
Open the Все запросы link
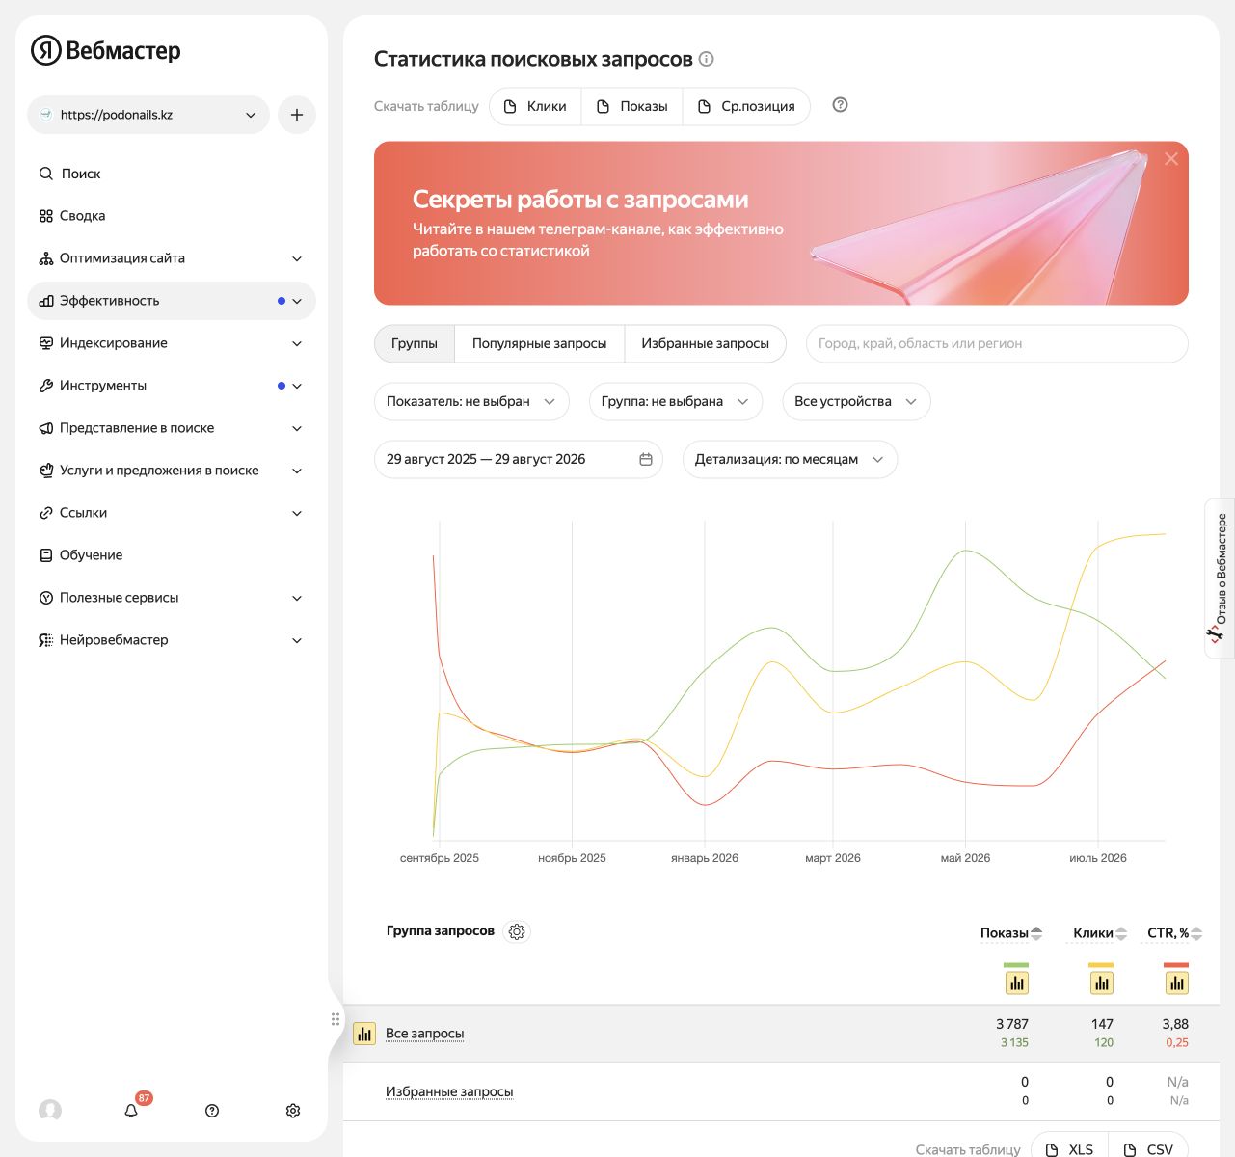click(x=424, y=1034)
